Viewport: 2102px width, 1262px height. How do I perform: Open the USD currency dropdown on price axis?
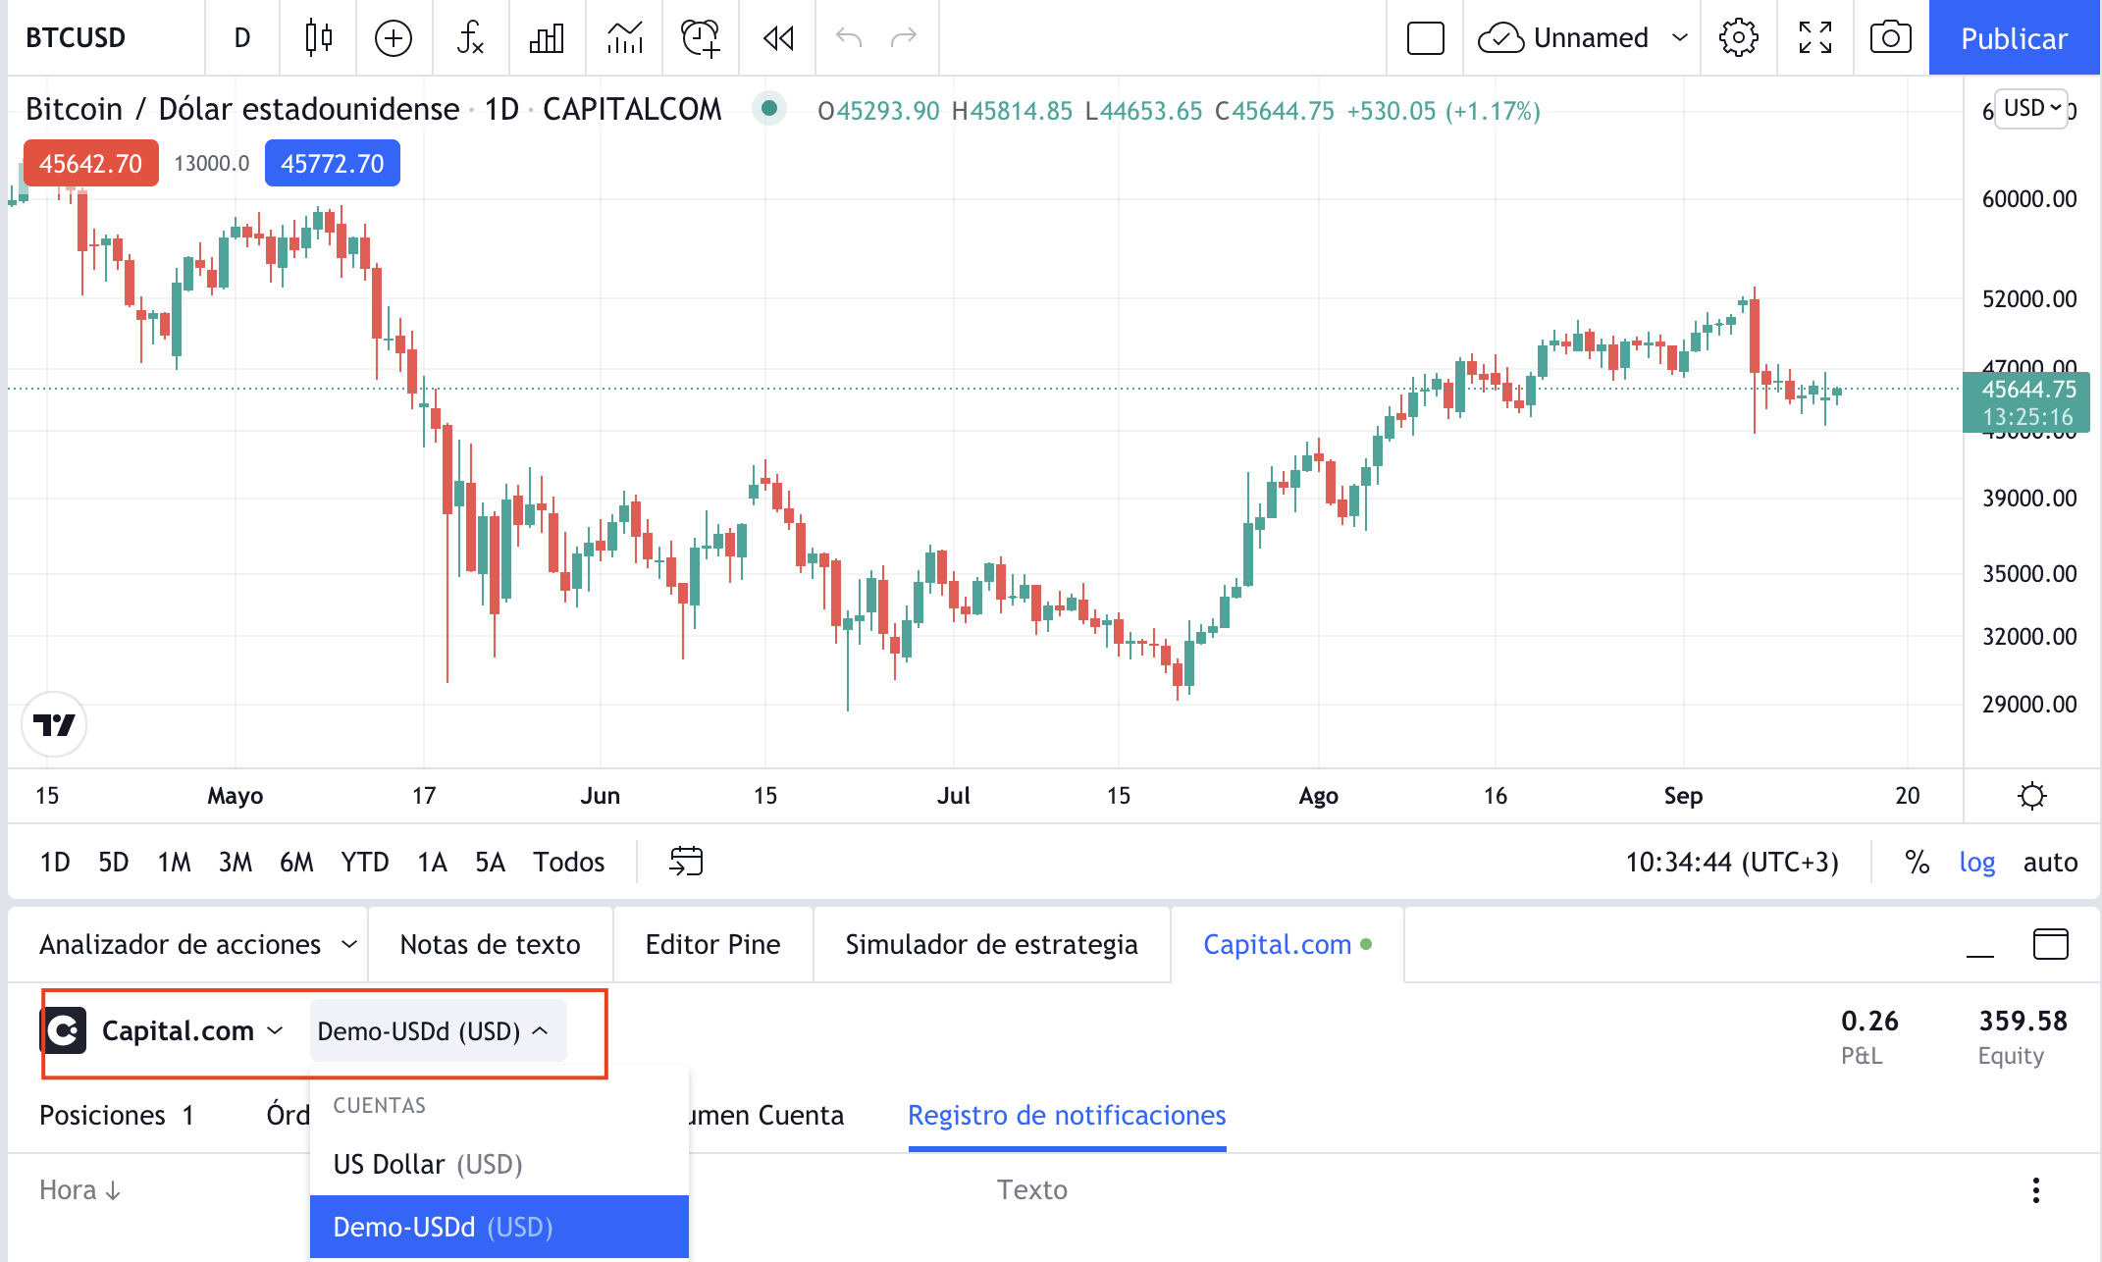tap(2031, 108)
